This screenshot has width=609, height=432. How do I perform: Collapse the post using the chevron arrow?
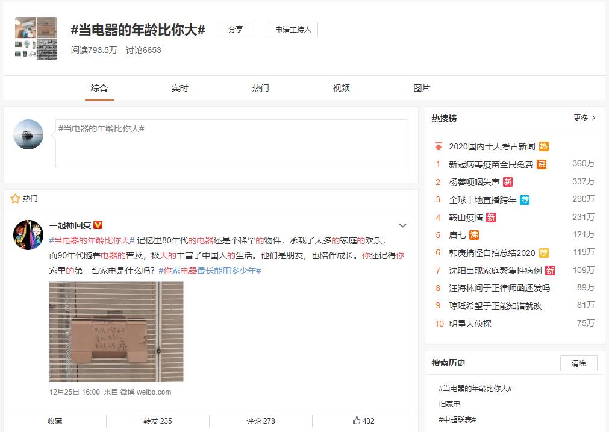tap(402, 225)
